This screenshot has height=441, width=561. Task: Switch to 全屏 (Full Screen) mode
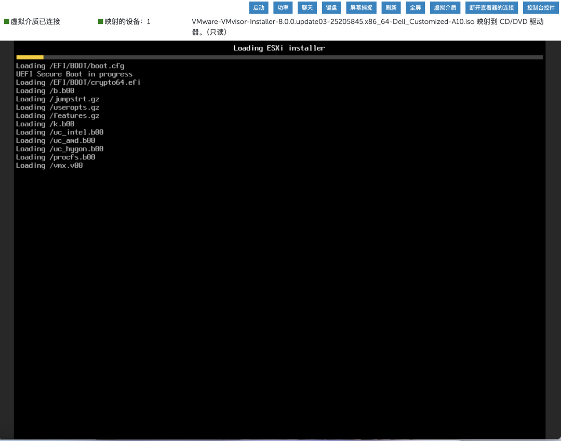(x=415, y=7)
